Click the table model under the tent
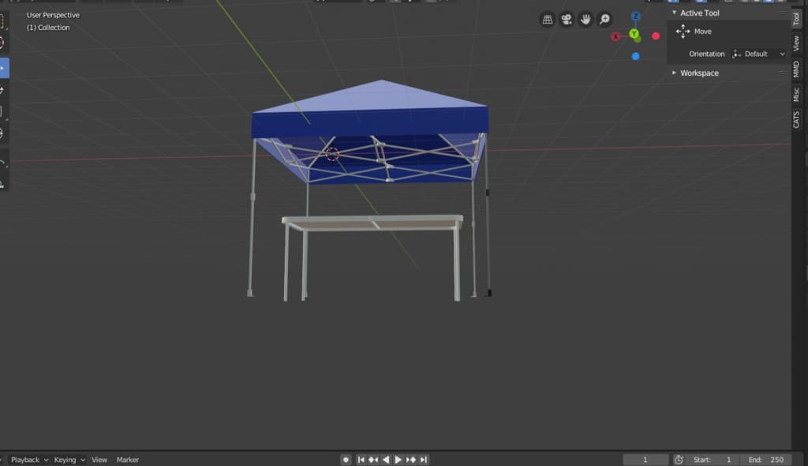 tap(372, 257)
